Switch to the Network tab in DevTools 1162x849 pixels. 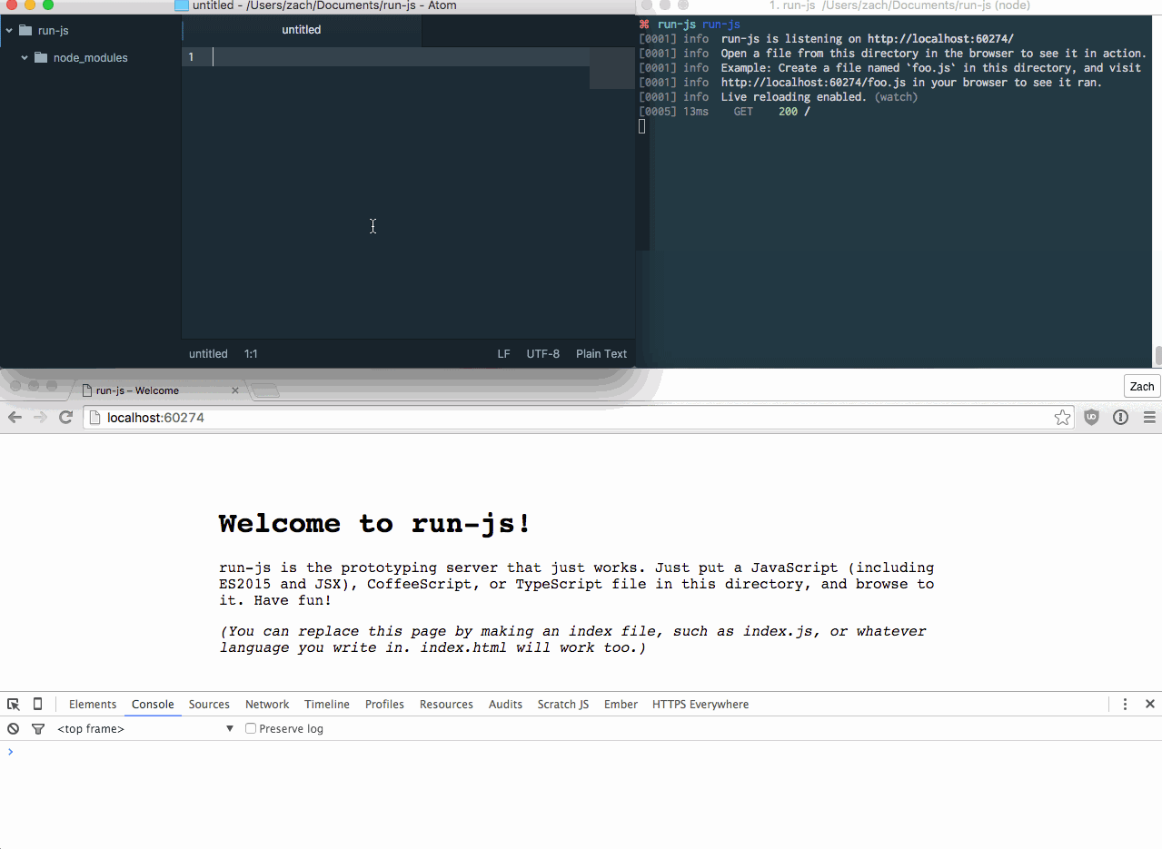(x=266, y=704)
